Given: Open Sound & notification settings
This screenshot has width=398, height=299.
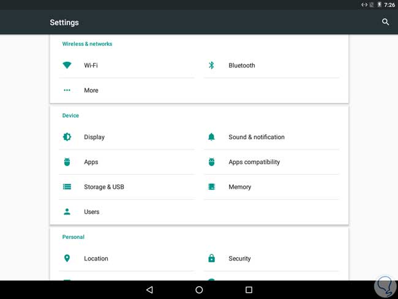Looking at the screenshot, I should (271, 137).
